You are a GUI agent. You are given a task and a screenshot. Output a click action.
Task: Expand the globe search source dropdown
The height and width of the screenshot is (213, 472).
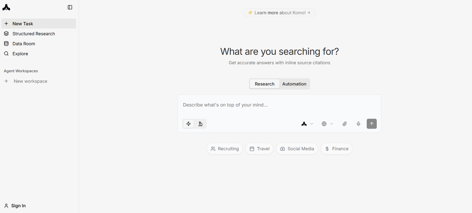[327, 124]
